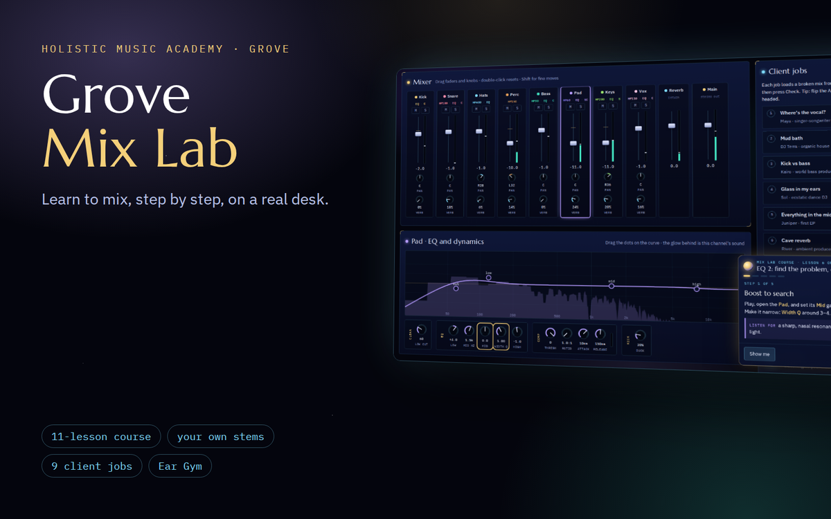This screenshot has height=519, width=831.
Task: Solo the Bass channel
Action: 549,107
